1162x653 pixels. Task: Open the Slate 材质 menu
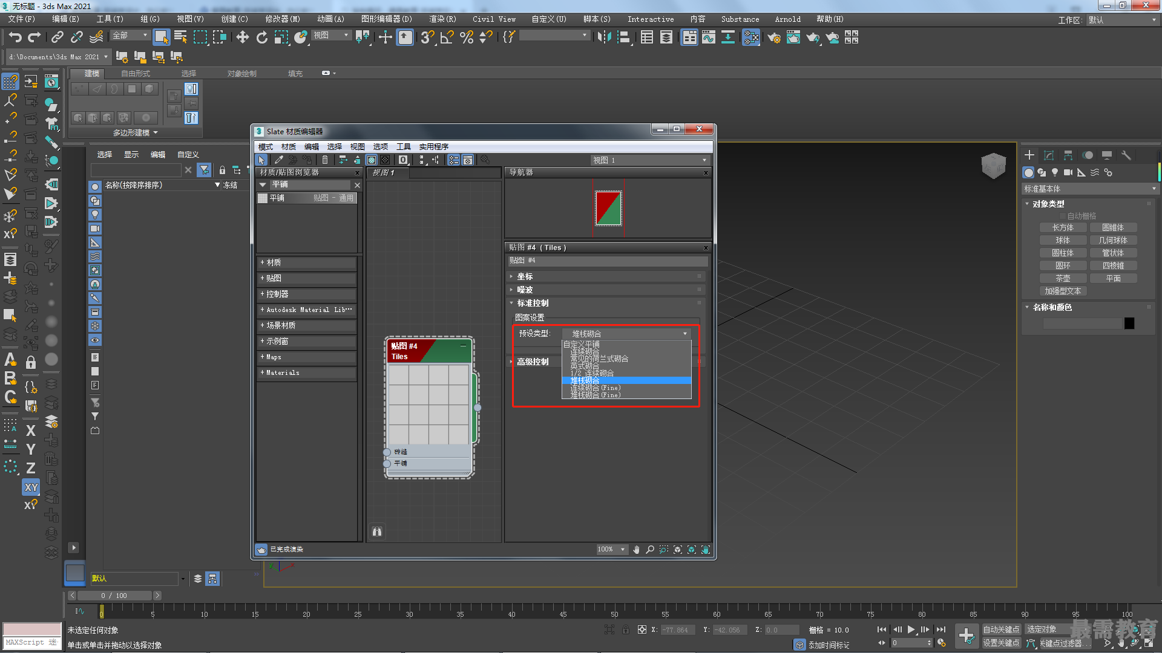tap(289, 147)
